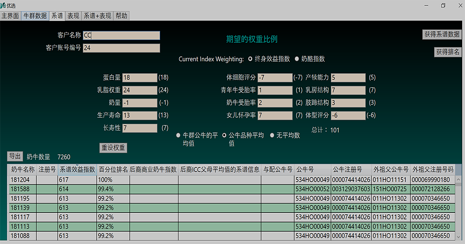Open the 主界面 tab
Viewport: 465px width, 244px height.
pos(10,15)
